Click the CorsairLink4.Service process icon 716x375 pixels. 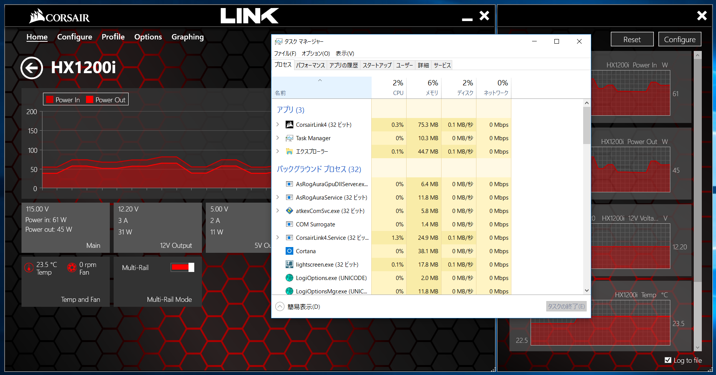(289, 237)
